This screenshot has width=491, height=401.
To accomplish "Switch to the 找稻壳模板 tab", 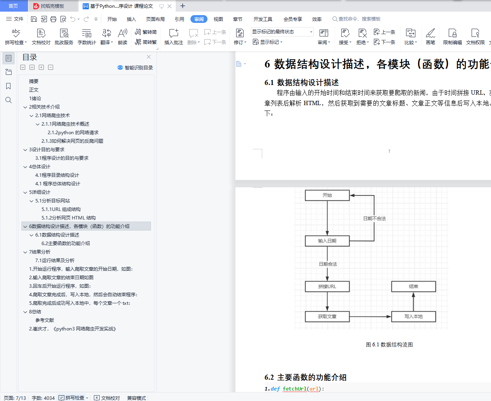I will click(52, 6).
